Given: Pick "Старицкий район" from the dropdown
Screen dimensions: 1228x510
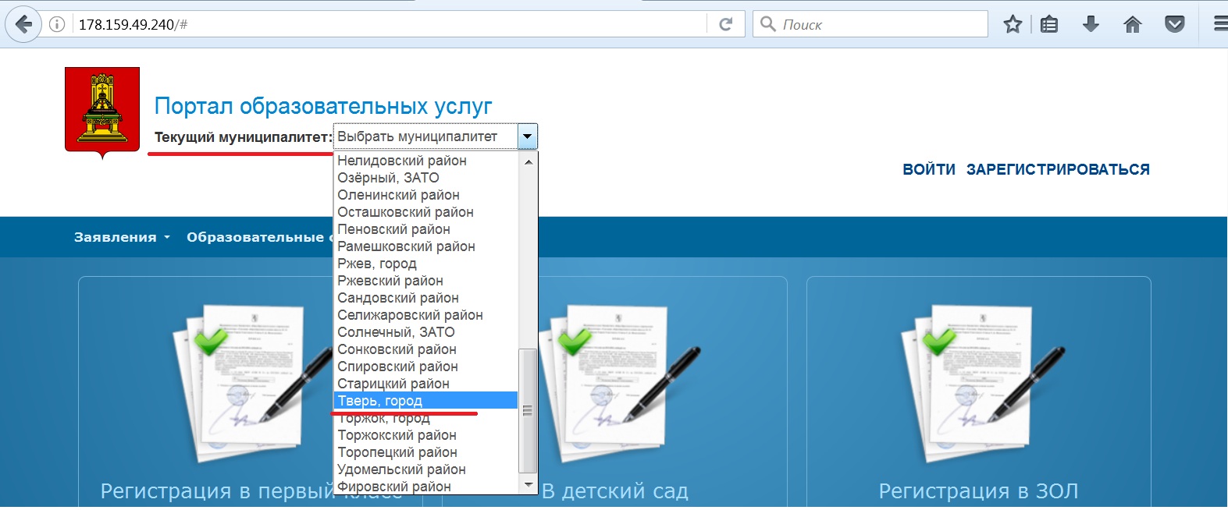Looking at the screenshot, I should (393, 384).
